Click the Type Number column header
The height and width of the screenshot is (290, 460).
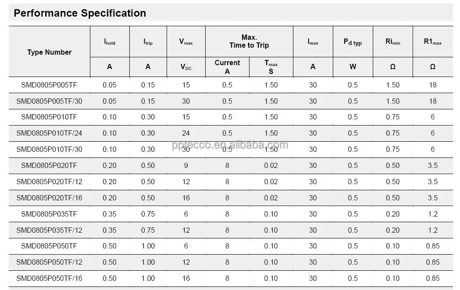pyautogui.click(x=49, y=52)
